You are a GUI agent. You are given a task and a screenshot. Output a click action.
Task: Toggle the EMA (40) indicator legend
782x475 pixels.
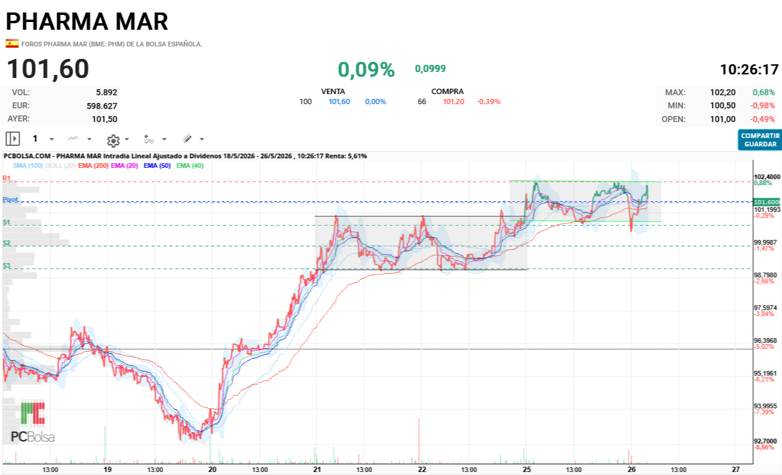click(x=190, y=165)
